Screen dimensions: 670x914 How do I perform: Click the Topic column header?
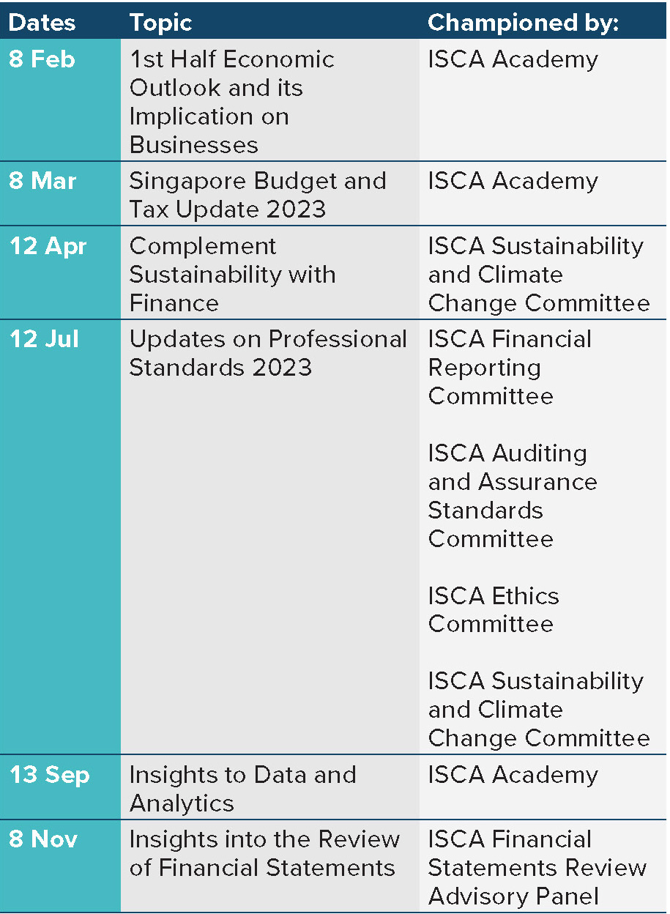point(160,23)
